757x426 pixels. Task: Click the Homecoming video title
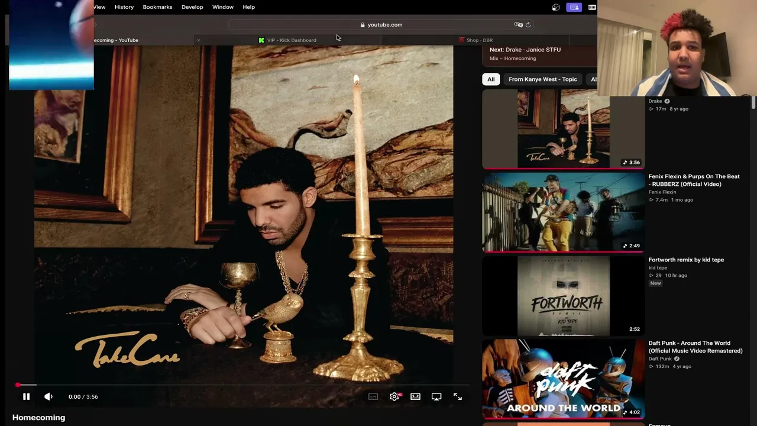coord(39,418)
